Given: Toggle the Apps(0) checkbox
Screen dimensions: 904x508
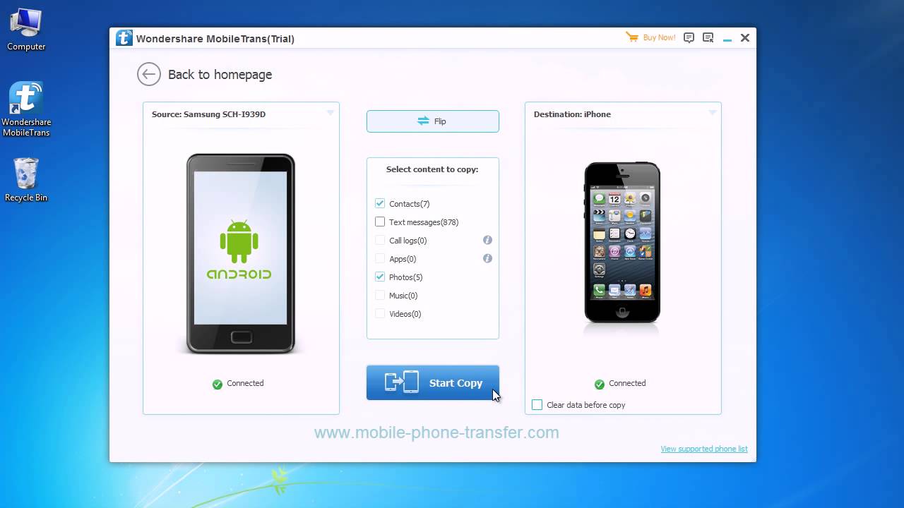Looking at the screenshot, I should pyautogui.click(x=380, y=258).
